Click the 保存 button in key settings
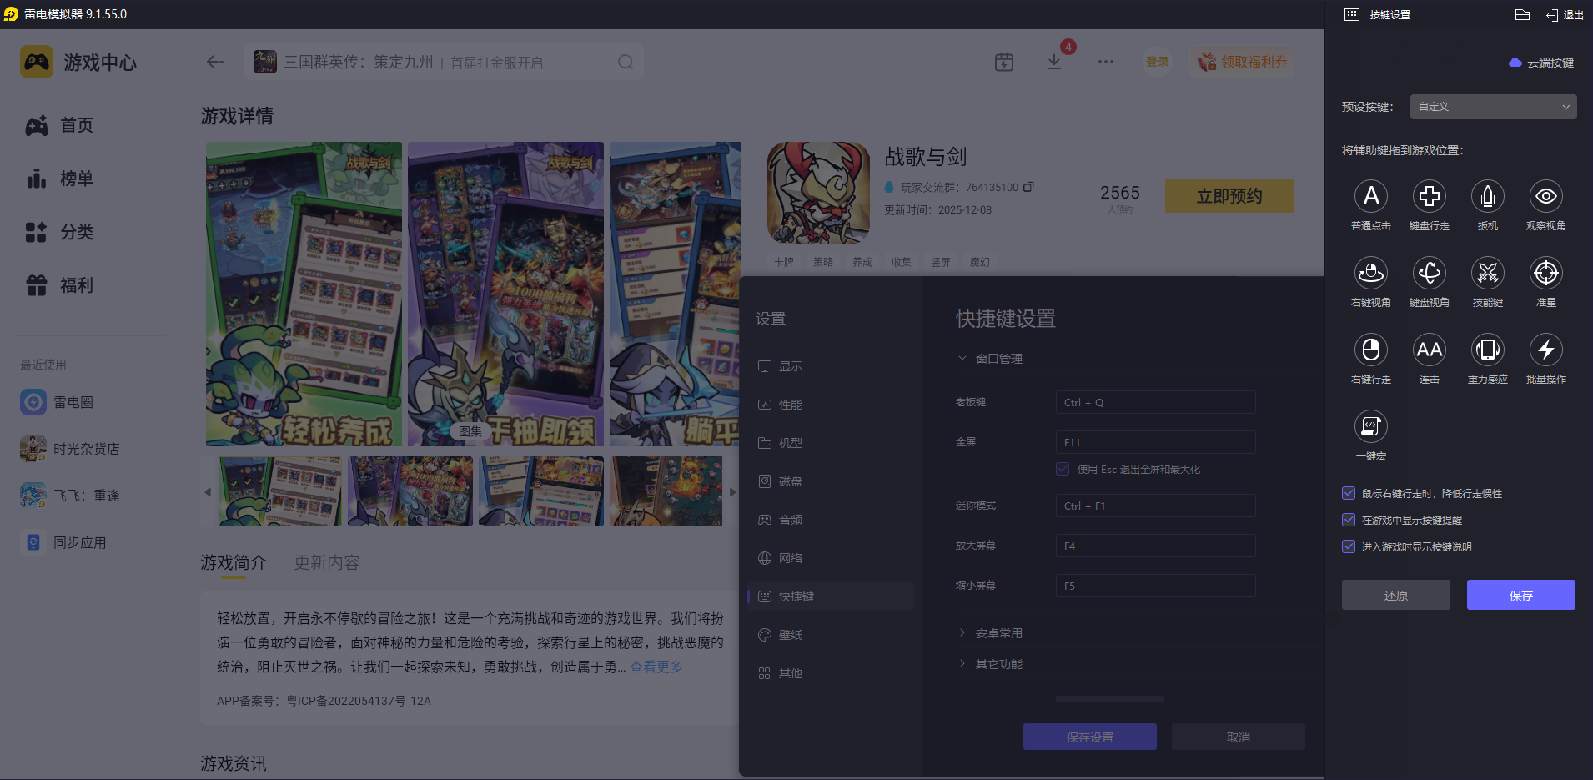Image resolution: width=1593 pixels, height=780 pixels. coord(1520,595)
